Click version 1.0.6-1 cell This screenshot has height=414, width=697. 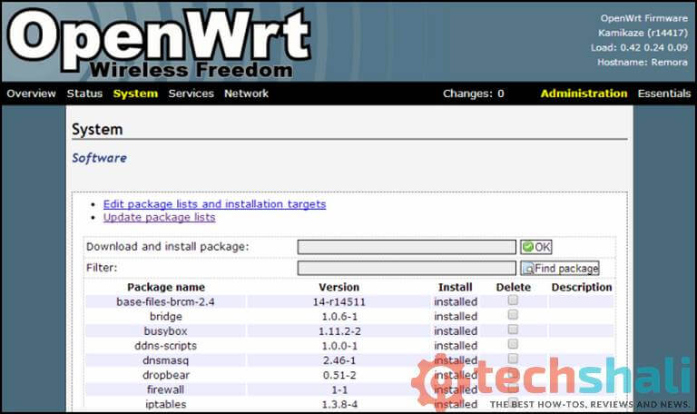pos(339,317)
